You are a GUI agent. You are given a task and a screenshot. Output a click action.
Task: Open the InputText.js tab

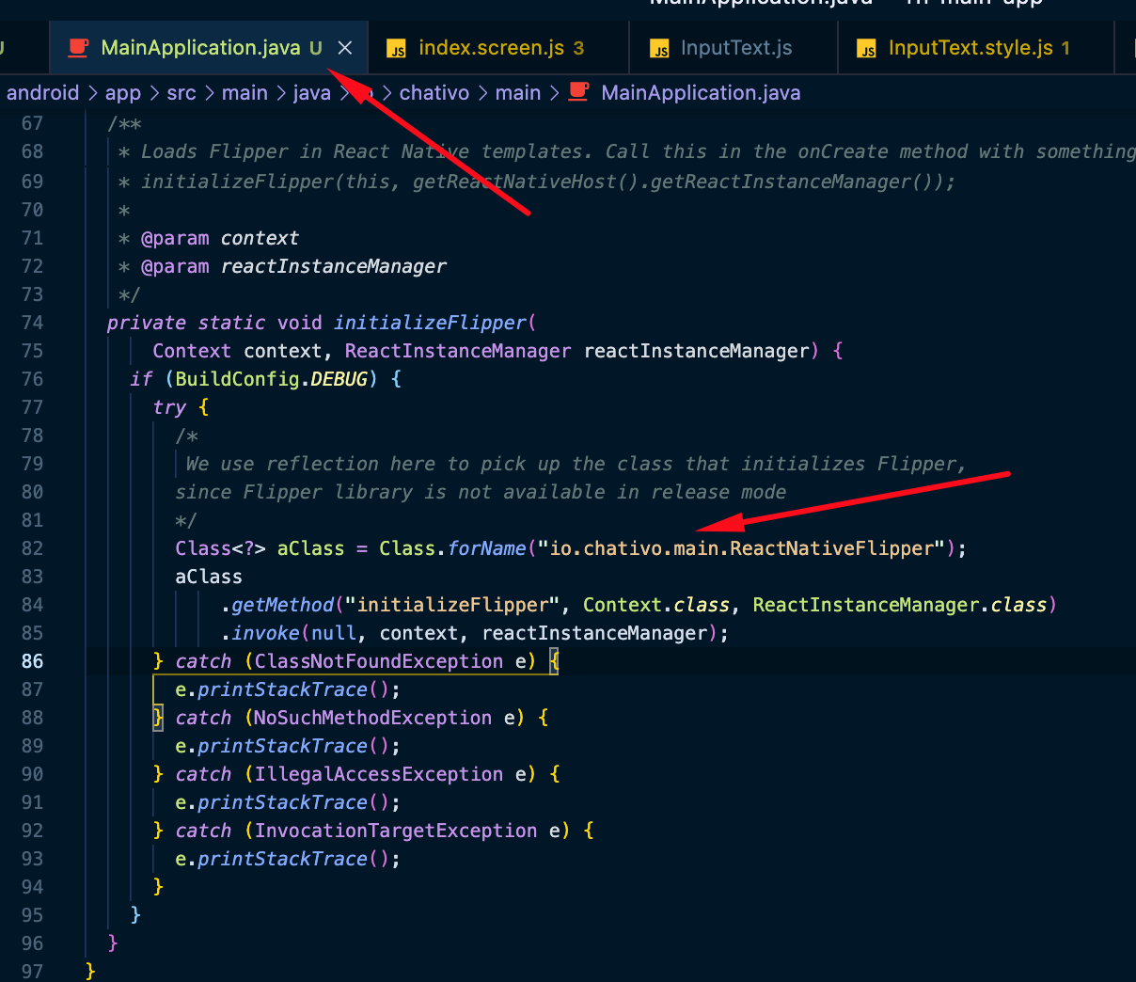point(734,48)
